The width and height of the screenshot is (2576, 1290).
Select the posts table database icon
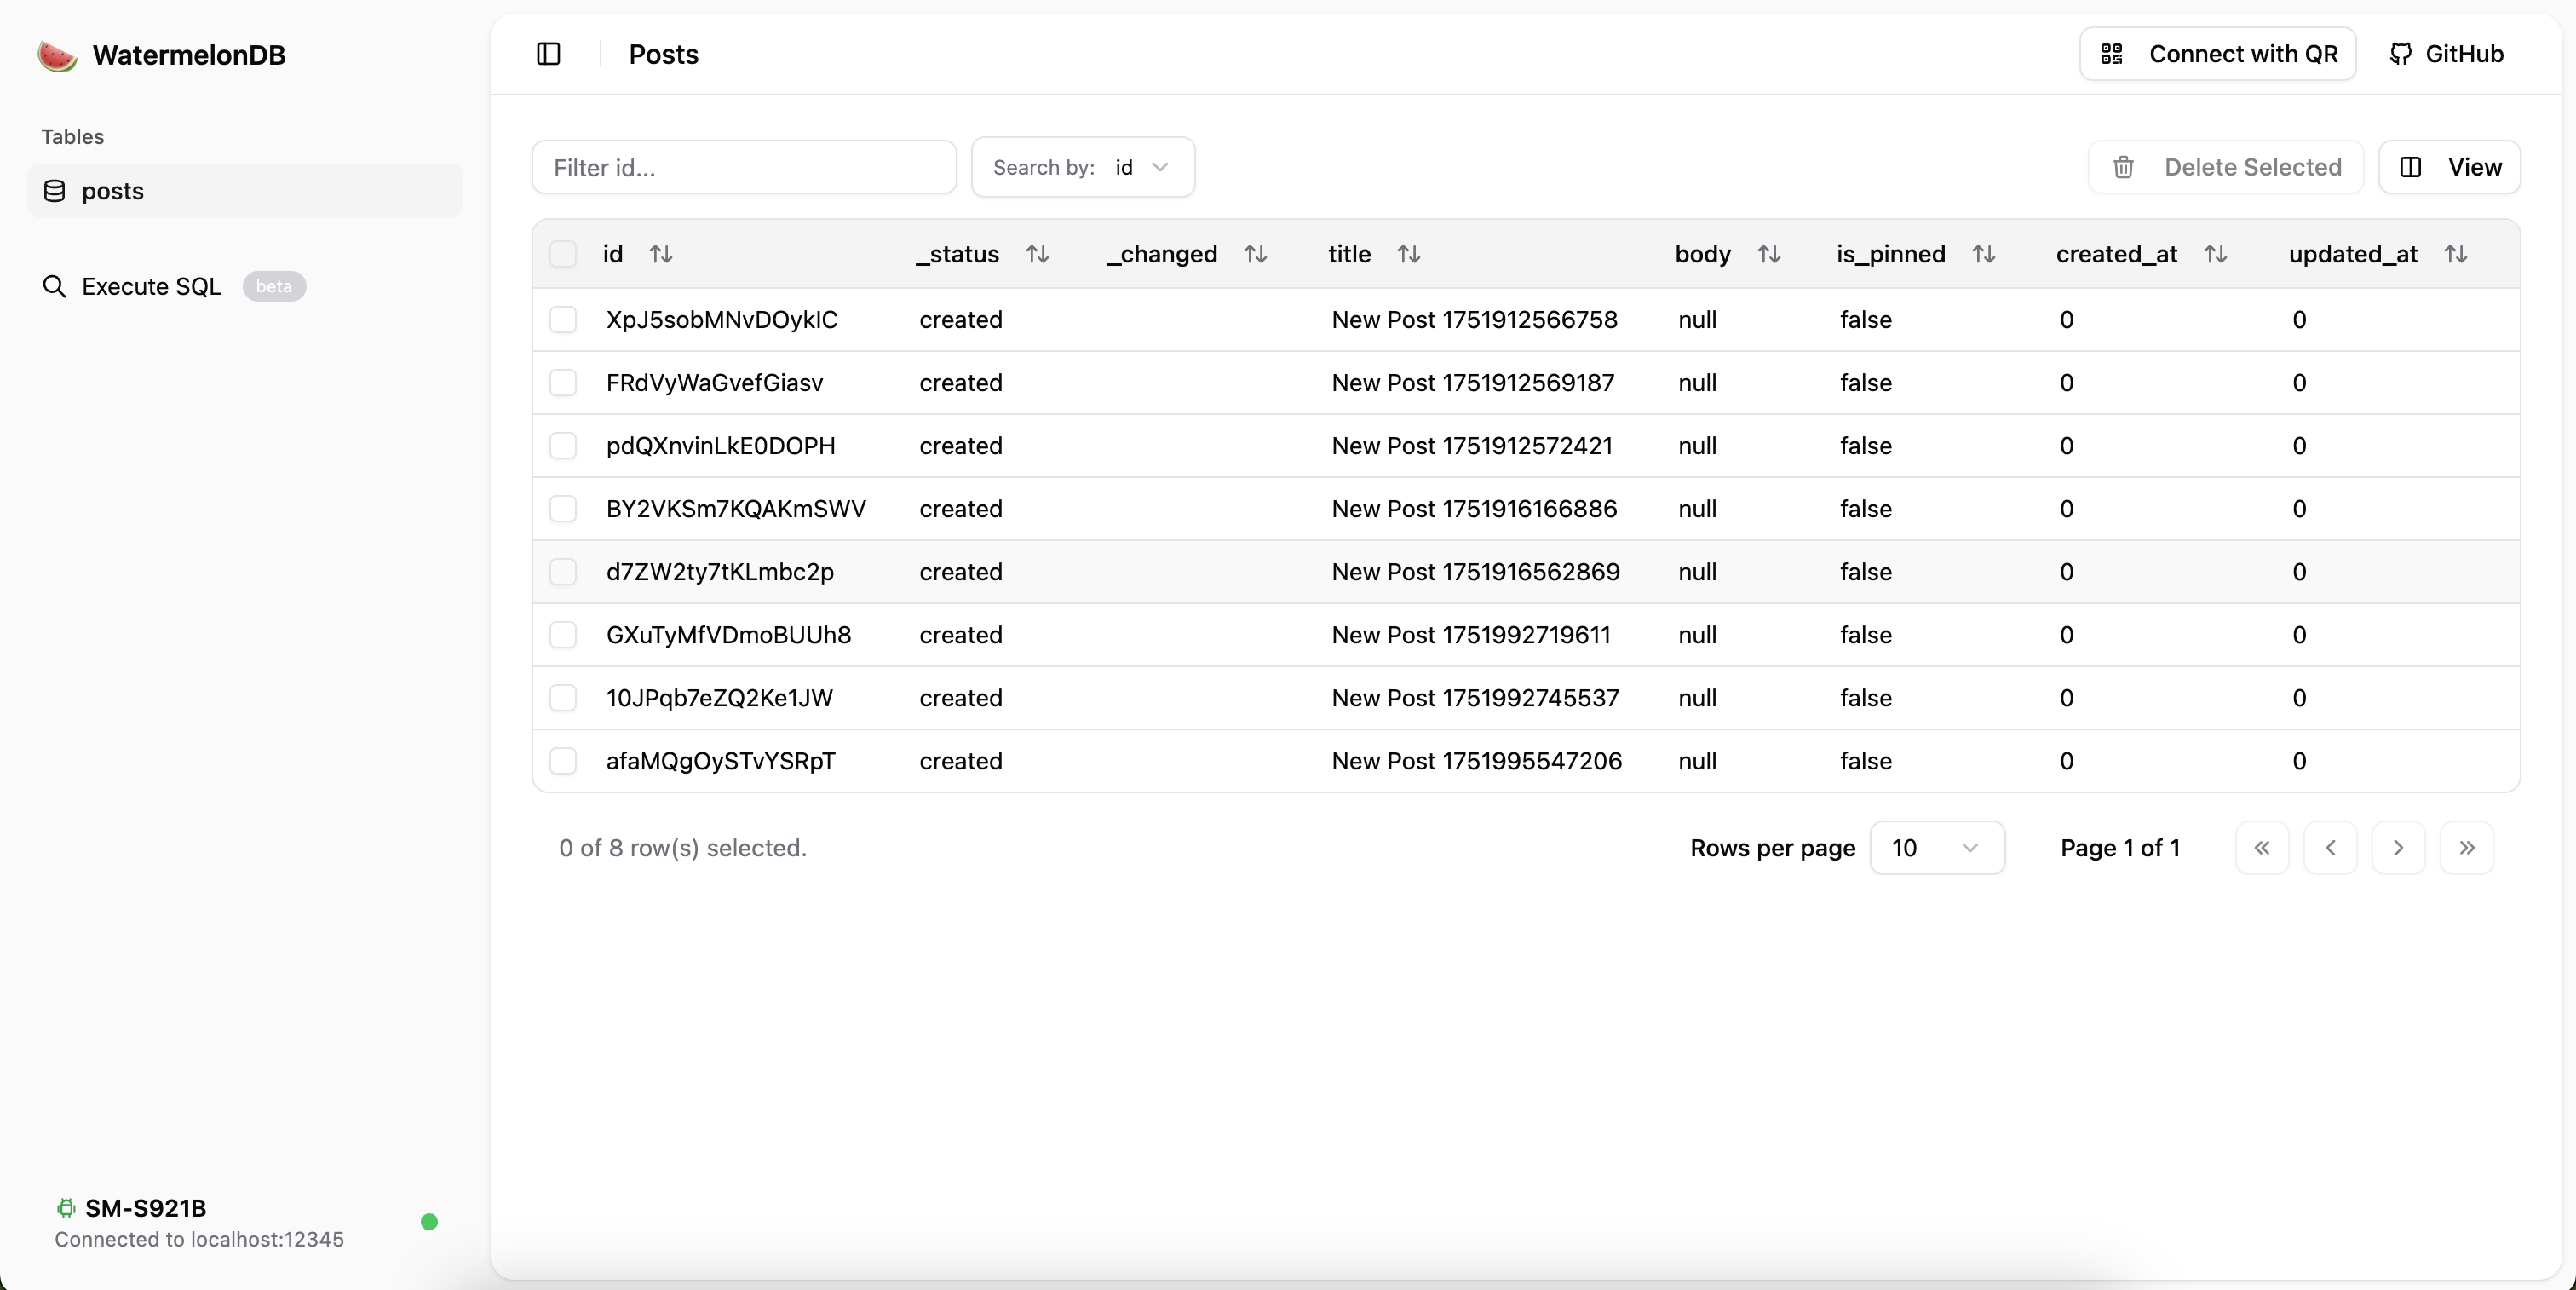tap(55, 191)
